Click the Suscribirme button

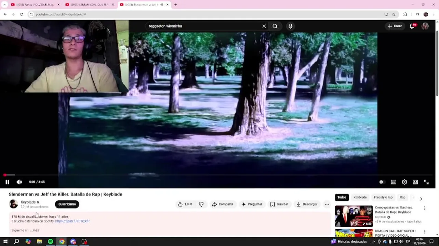click(67, 204)
